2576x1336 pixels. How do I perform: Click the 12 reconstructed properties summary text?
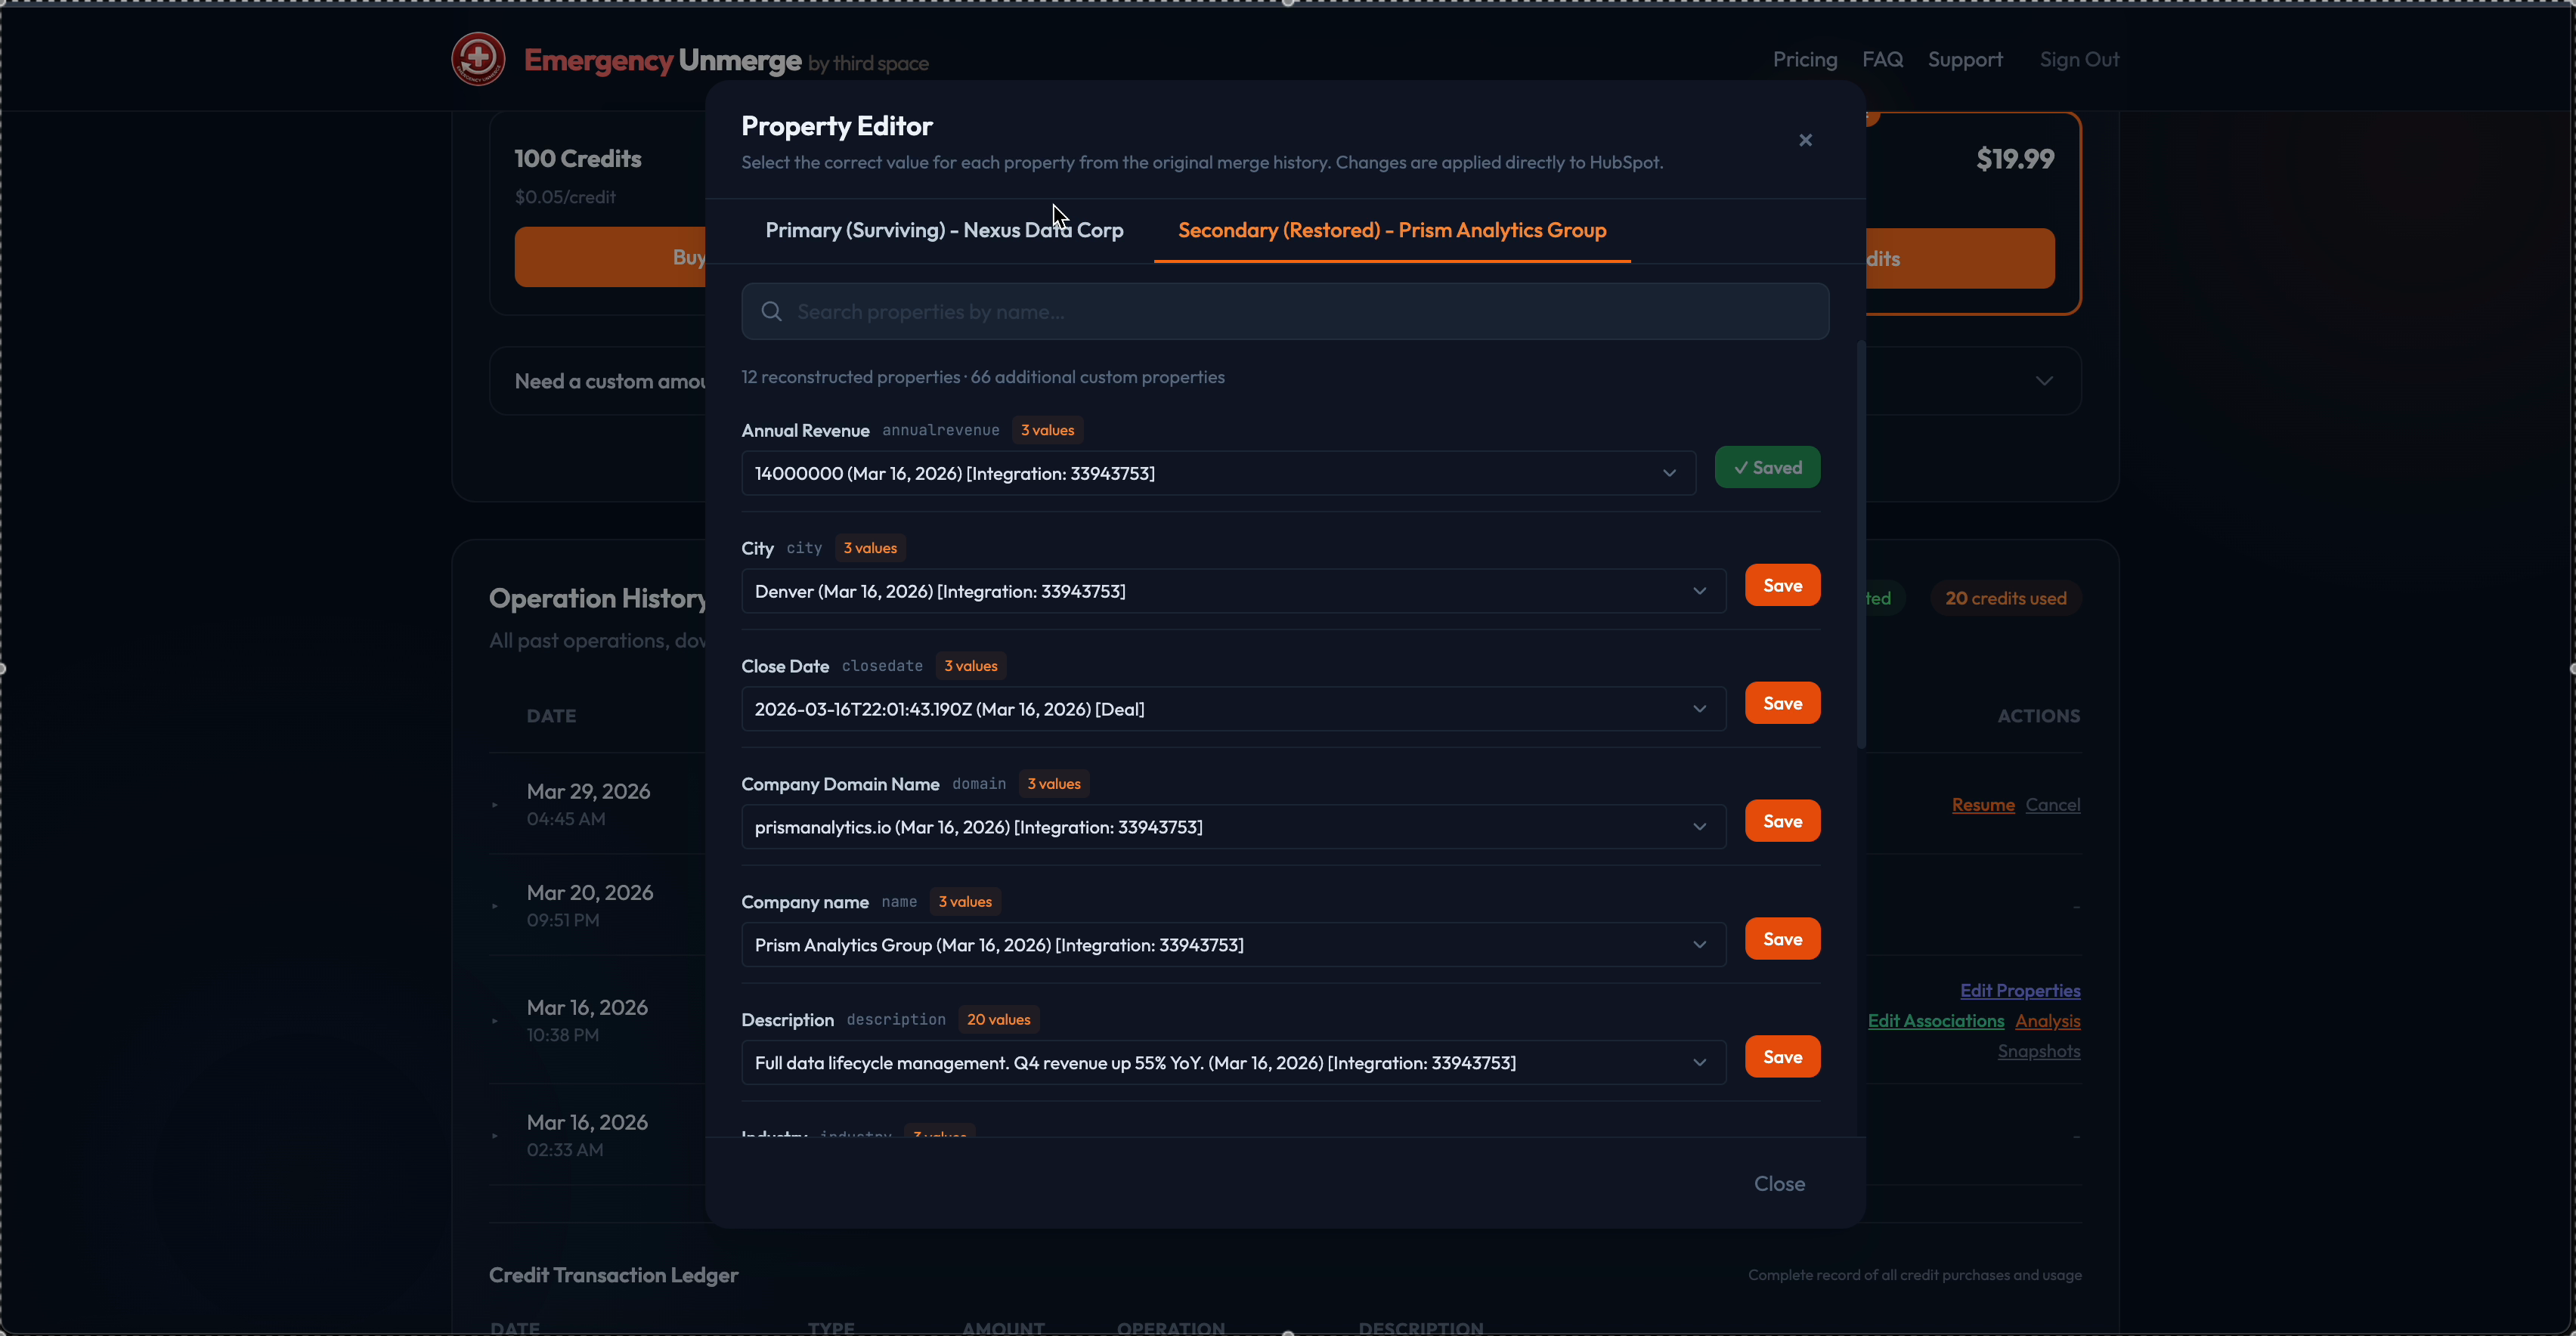[850, 377]
